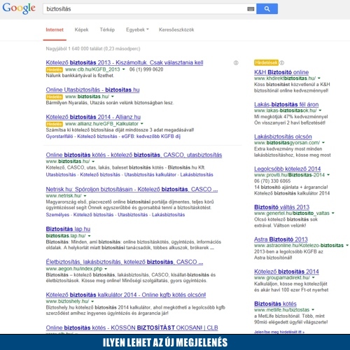Image resolution: width=350 pixels, height=350 pixels.
Task: Open K&H Biztosító online ad
Action: [x=281, y=72]
